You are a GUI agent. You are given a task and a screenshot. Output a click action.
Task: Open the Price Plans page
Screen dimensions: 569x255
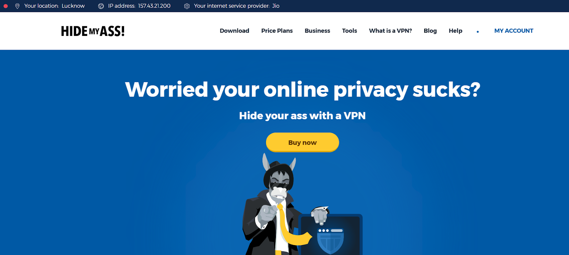277,31
